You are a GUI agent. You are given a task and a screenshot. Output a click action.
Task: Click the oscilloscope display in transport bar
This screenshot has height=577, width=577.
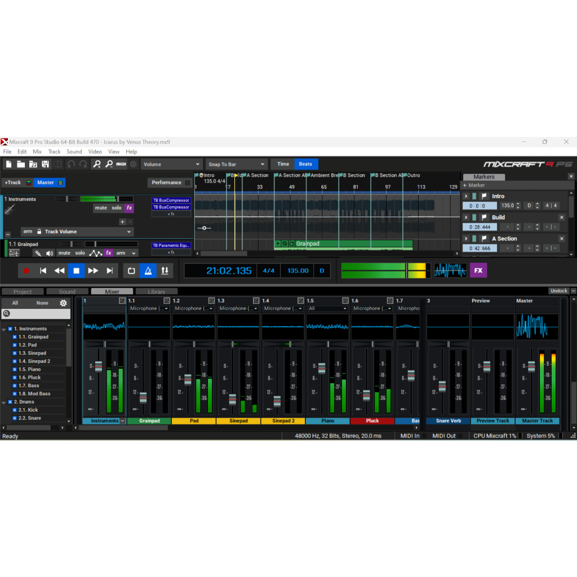[450, 270]
